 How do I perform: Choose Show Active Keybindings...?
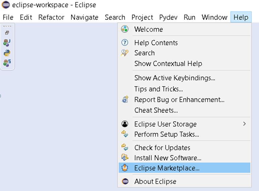pyautogui.click(x=185, y=78)
